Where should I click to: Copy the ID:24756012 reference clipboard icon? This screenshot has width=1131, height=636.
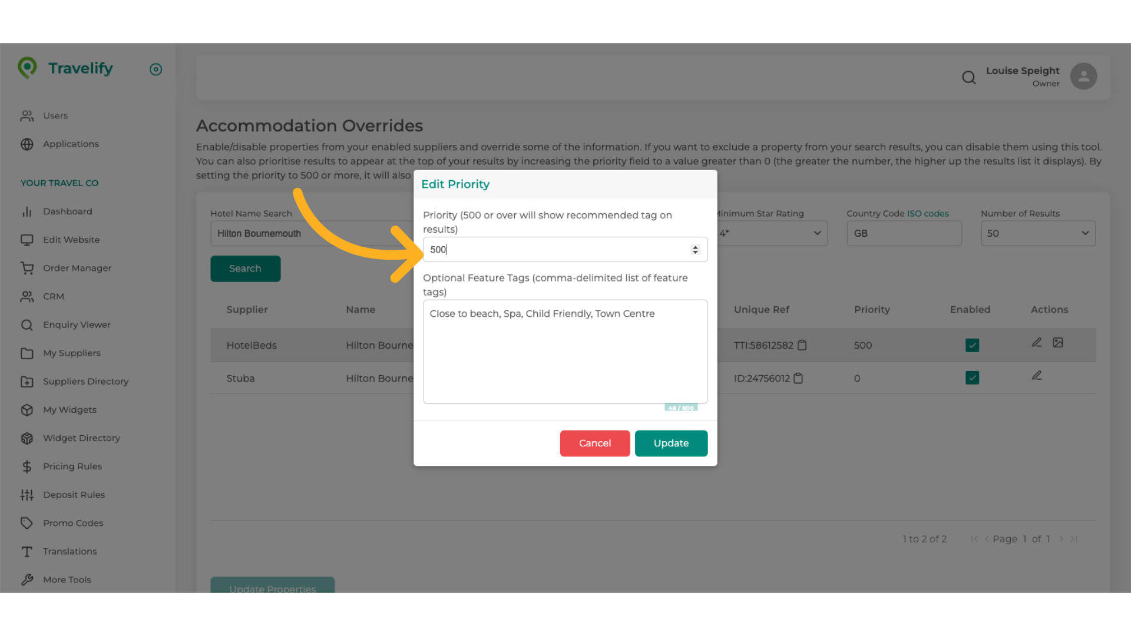[798, 378]
